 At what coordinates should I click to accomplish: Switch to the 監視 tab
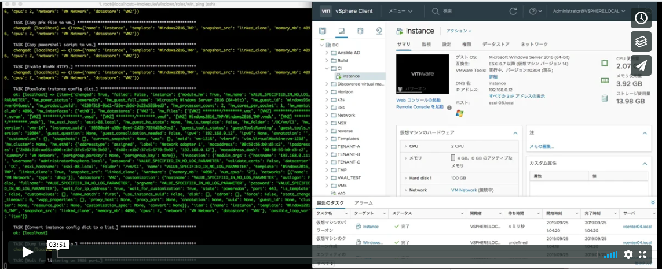(426, 44)
